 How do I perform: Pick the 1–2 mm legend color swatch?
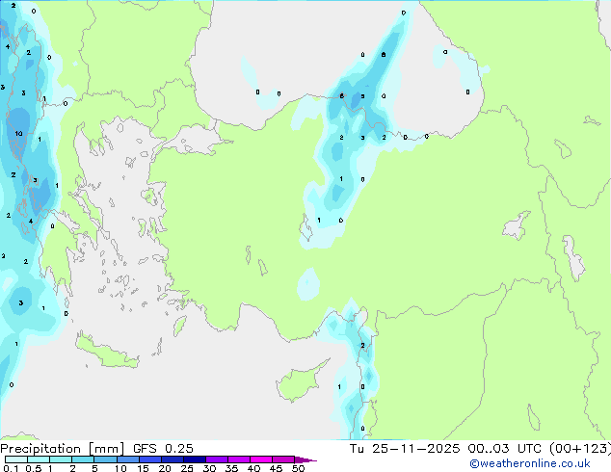tap(61, 459)
